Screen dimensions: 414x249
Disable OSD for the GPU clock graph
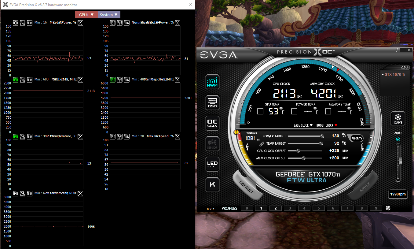pos(16,80)
